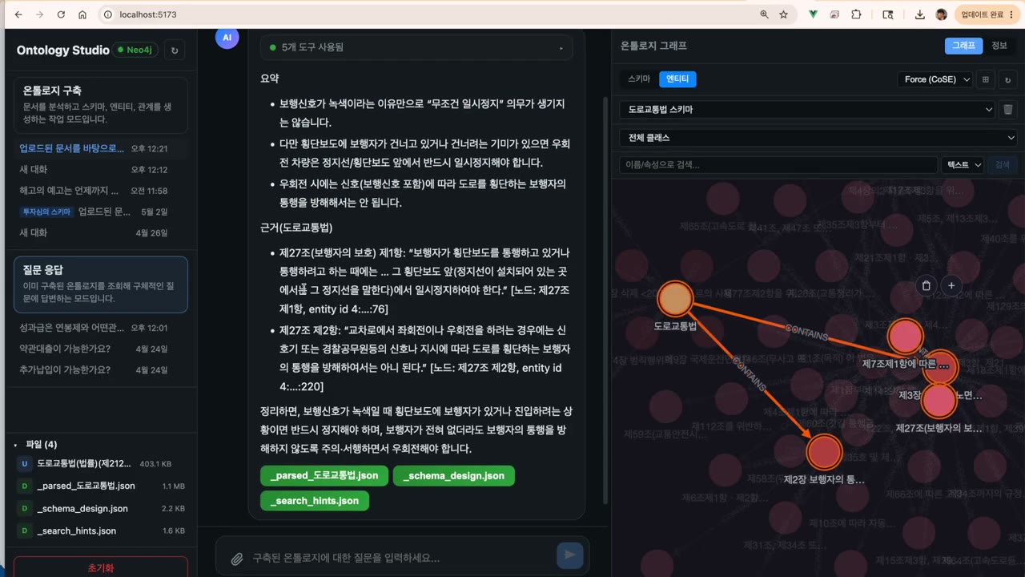The image size is (1025, 577).
Task: Select _schema_design.json in file list
Action: coord(101,509)
